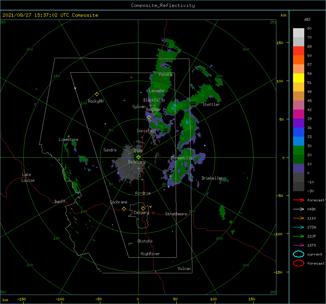Click the HighRiver label
Viewport: 326px width, 304px height.
point(150,254)
